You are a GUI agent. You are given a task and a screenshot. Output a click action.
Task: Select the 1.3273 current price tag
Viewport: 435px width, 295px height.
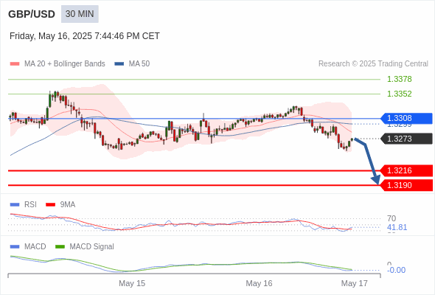pyautogui.click(x=406, y=139)
